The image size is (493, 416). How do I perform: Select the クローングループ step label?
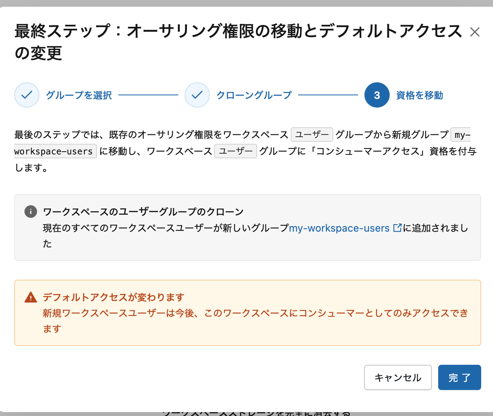[x=254, y=95]
